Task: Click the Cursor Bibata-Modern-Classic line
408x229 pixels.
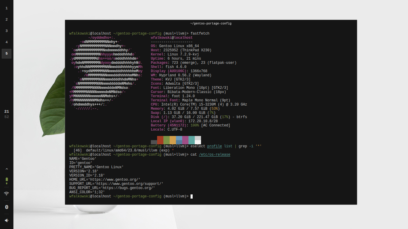Action: 188,92
